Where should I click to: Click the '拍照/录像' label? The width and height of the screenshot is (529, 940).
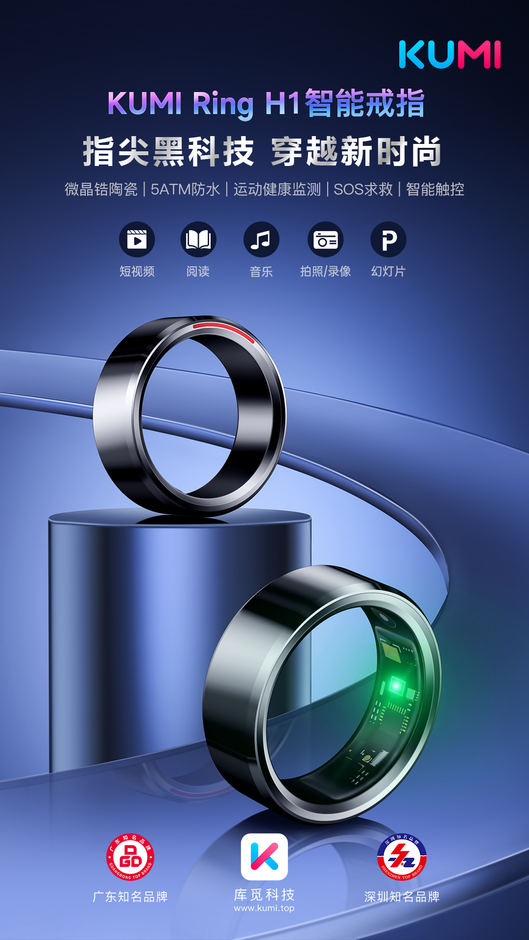tap(326, 271)
